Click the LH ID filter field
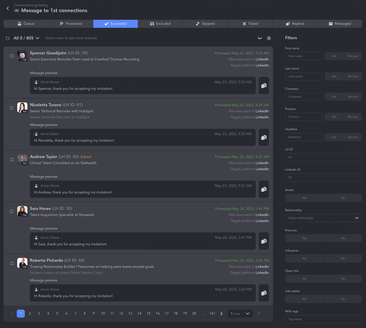Screen dimensions: 366x328 [324, 157]
